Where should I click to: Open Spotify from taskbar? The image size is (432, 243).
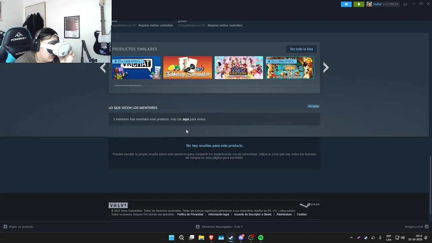(x=261, y=238)
